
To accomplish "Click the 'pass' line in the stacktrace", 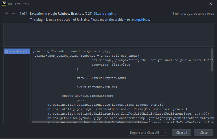I will [80, 100].
